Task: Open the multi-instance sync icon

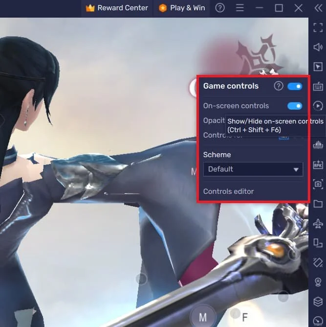Action: 318,243
